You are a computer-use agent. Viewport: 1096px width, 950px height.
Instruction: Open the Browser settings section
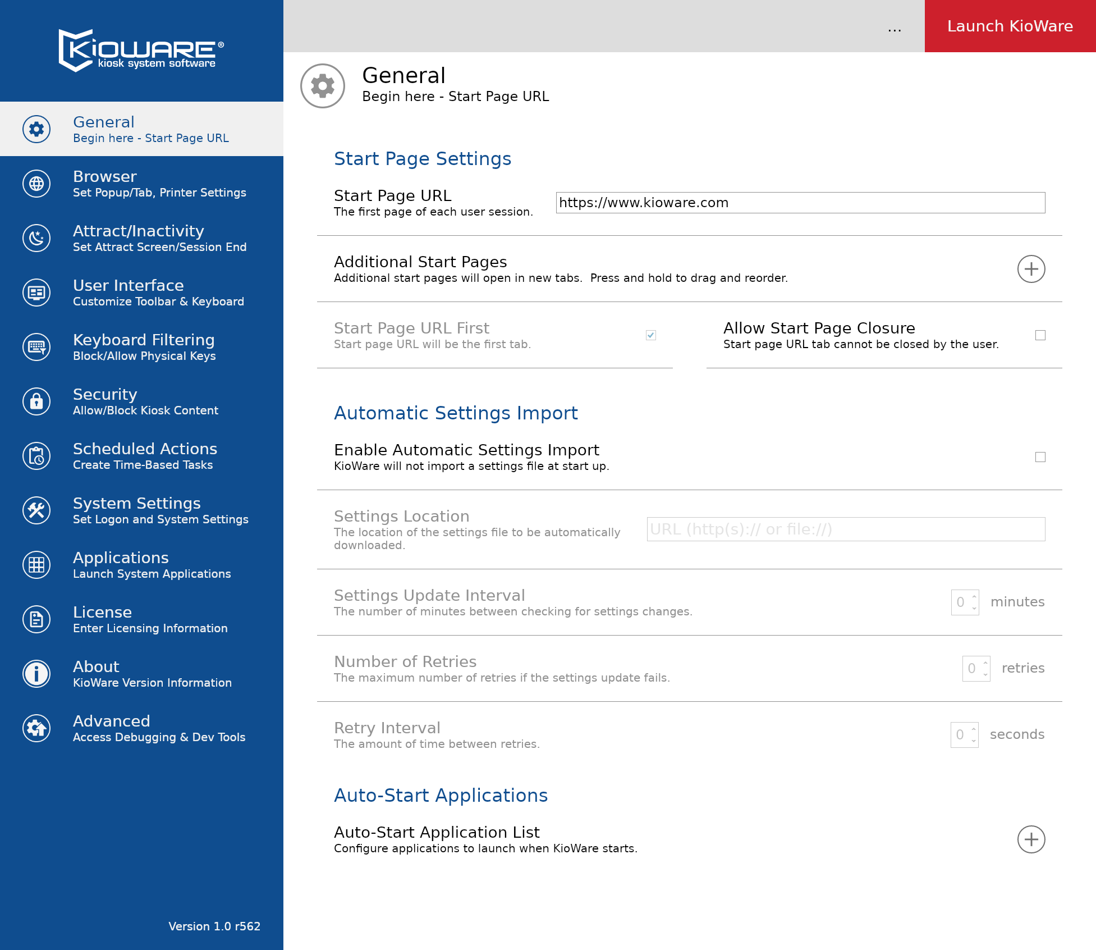click(141, 184)
